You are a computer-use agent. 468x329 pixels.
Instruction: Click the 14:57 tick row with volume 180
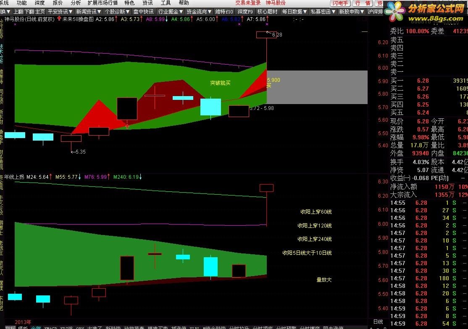pyautogui.click(x=429, y=278)
